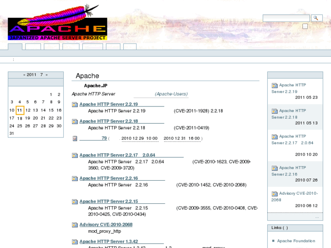331x248 pixels.
Task: Click the sidebar icon for Advisory CVE-2010-2068
Action: (275, 193)
